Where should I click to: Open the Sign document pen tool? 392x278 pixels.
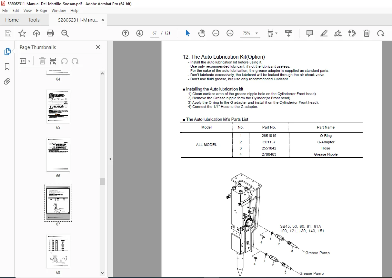338,33
